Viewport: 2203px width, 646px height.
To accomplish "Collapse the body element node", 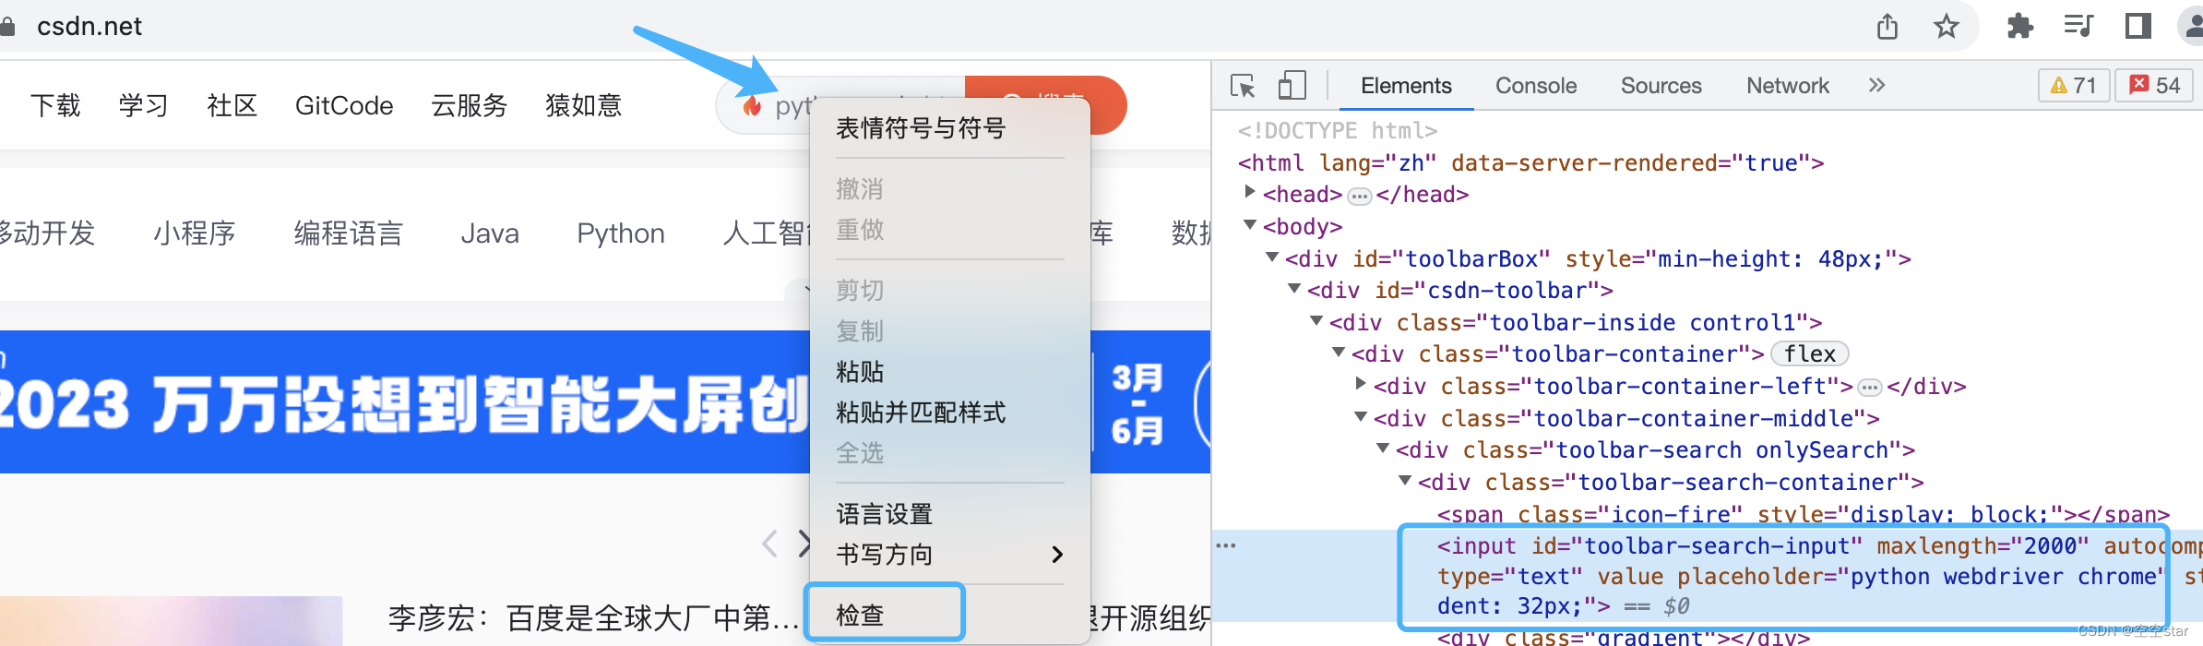I will click(x=1250, y=224).
